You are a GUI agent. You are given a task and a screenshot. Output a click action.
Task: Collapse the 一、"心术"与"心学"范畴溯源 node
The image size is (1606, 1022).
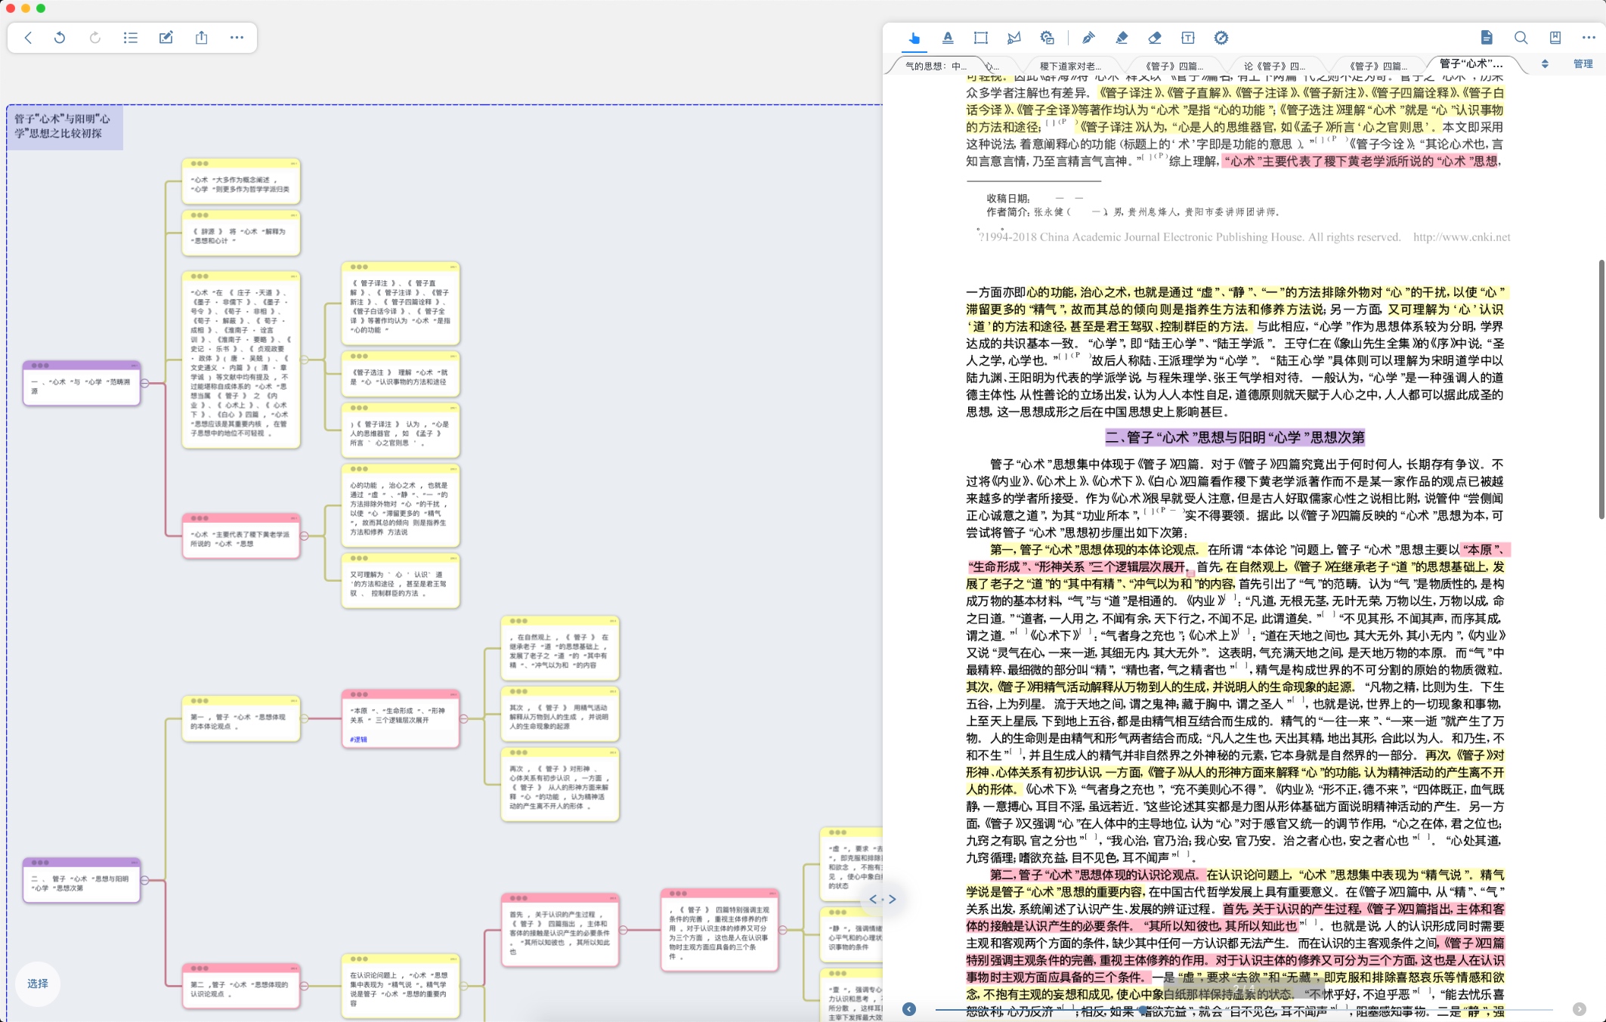point(144,382)
